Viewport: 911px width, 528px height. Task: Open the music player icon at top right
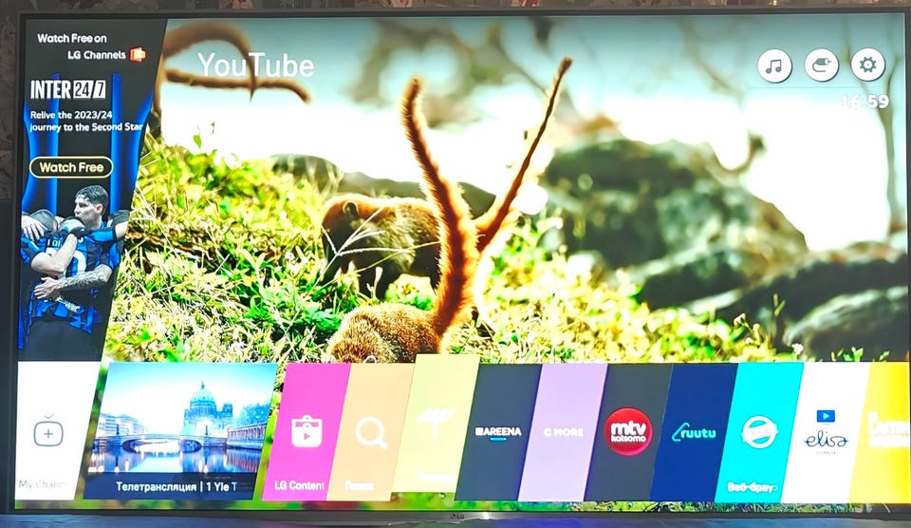[x=774, y=66]
